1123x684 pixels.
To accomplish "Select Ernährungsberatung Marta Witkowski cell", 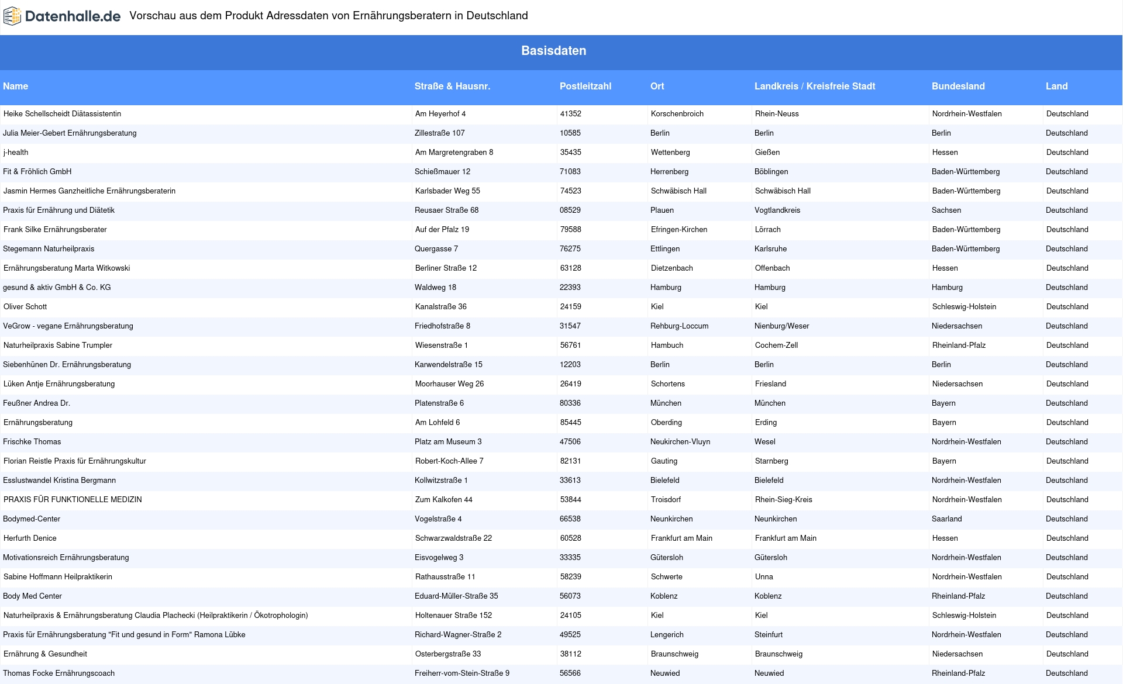I will point(67,268).
